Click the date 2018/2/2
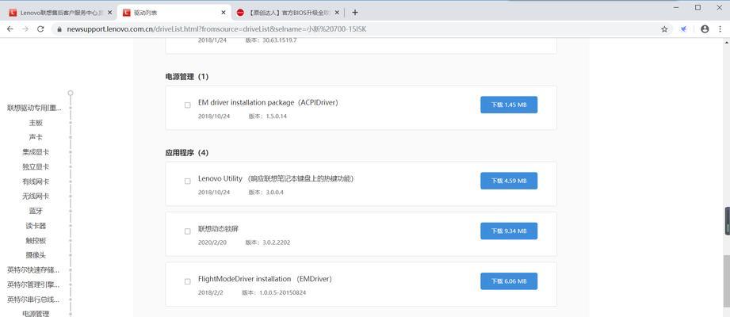Image resolution: width=730 pixels, height=317 pixels. pos(210,292)
